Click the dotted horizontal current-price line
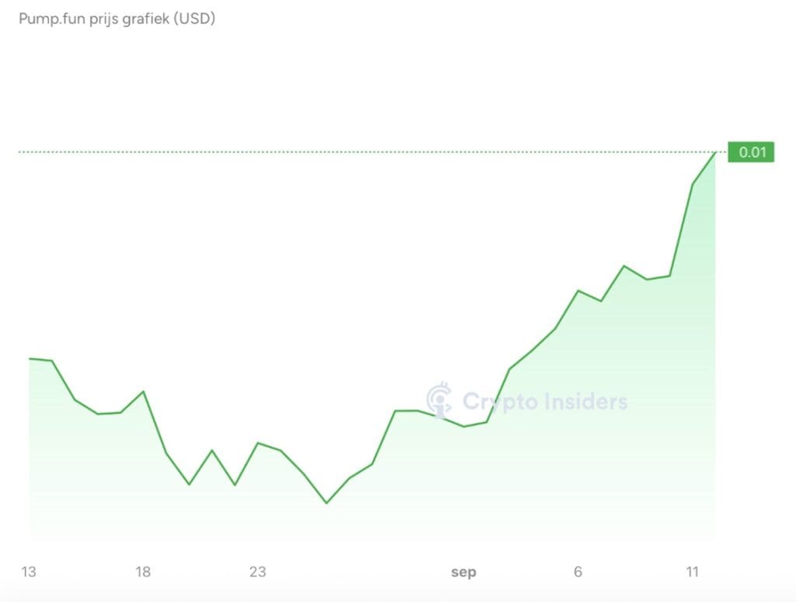The height and width of the screenshot is (602, 796). tap(365, 152)
